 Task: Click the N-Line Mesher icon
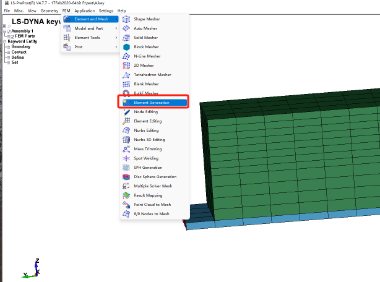[x=126, y=56]
